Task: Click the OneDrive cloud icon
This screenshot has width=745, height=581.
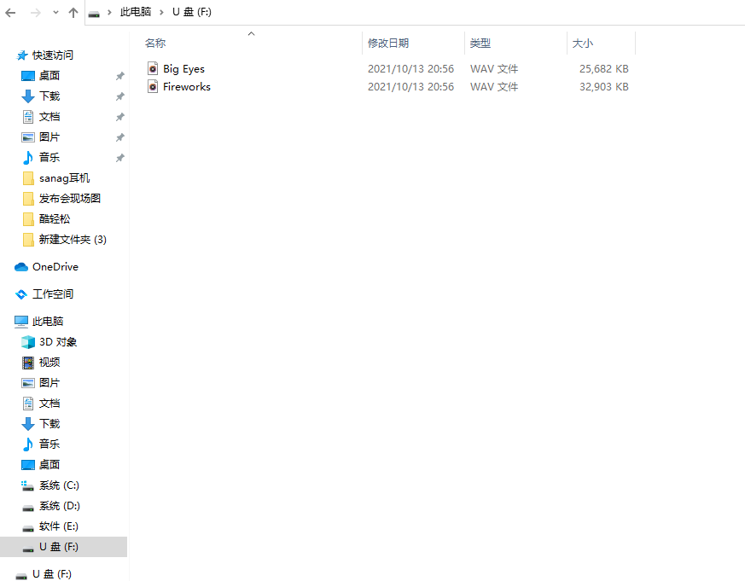Action: [x=21, y=267]
